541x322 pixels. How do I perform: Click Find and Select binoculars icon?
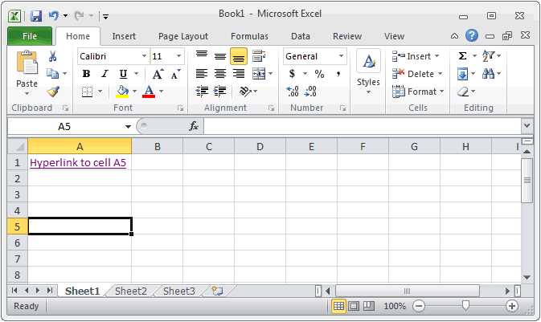489,73
